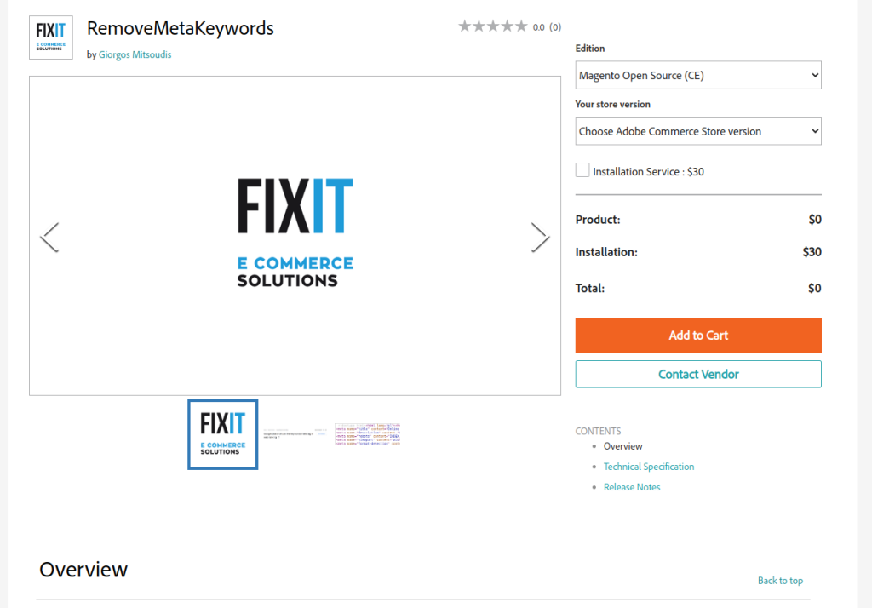Click the left carousel arrow on product image
The width and height of the screenshot is (872, 608).
pos(49,237)
